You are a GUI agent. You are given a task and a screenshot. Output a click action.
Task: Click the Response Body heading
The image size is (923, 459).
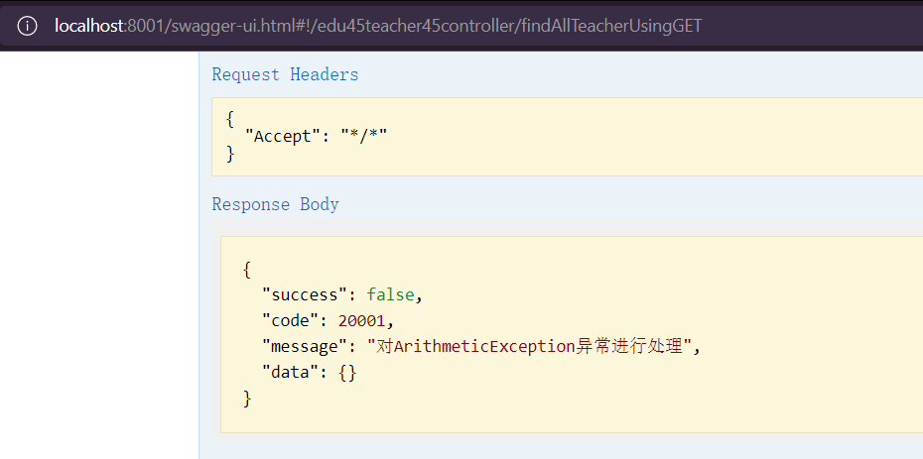coord(275,204)
